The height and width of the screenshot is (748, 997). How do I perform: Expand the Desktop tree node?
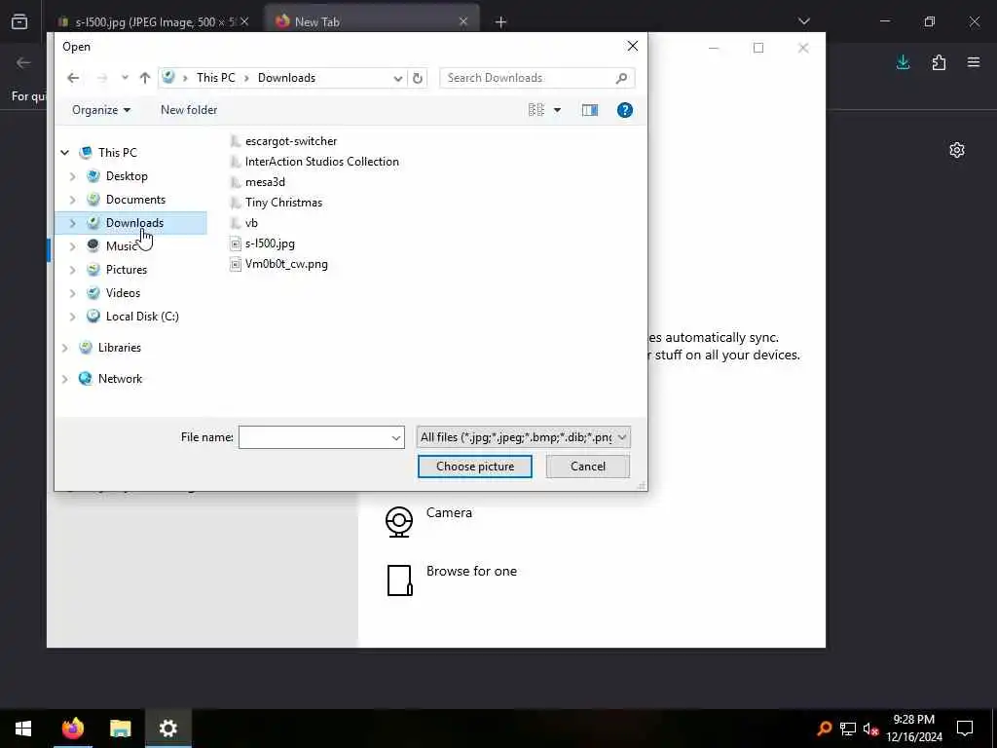pyautogui.click(x=72, y=176)
